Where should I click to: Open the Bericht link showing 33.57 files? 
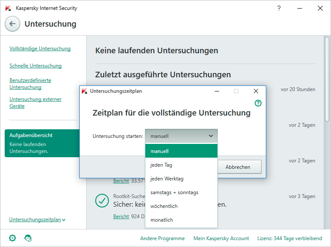tap(121, 181)
